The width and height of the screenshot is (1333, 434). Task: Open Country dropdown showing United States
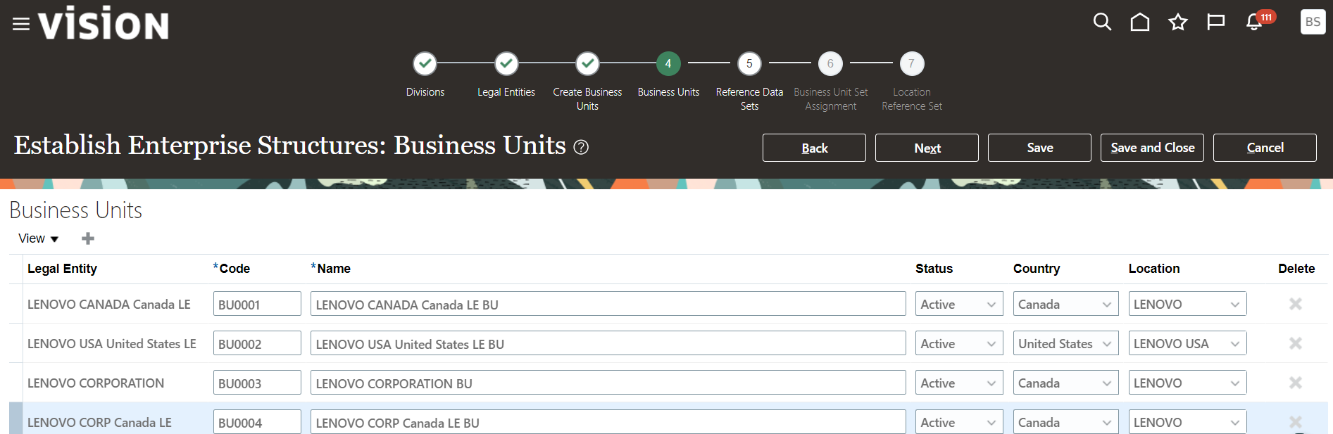tap(1066, 343)
